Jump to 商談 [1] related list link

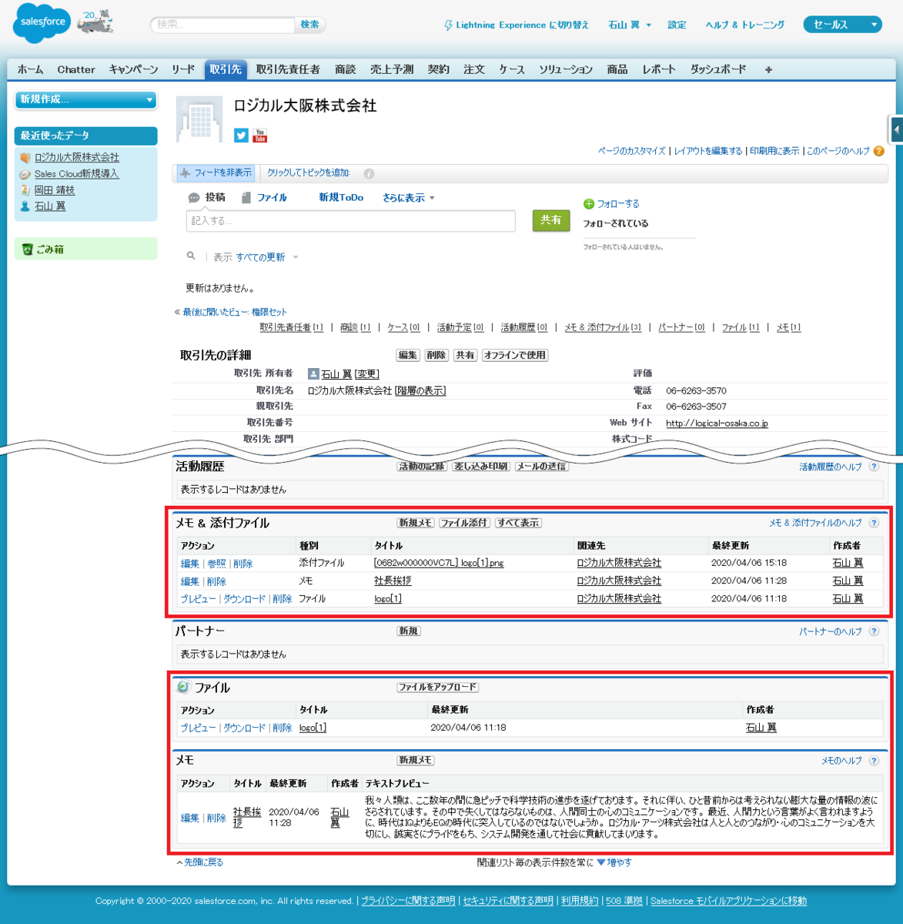[x=356, y=327]
